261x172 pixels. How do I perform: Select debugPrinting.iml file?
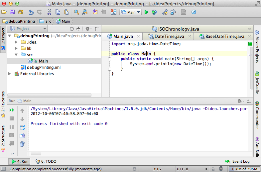(41, 68)
